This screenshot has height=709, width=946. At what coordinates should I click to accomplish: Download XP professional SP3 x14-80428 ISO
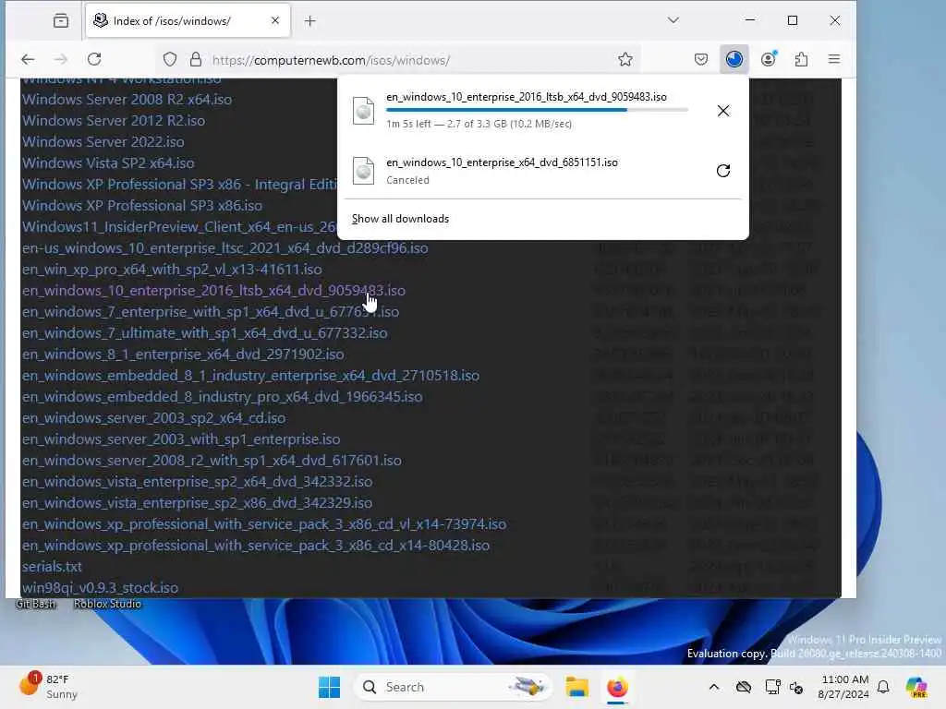(x=256, y=546)
